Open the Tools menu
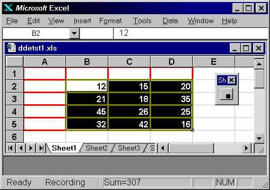Screen dimensions: 270x190 point(142,21)
